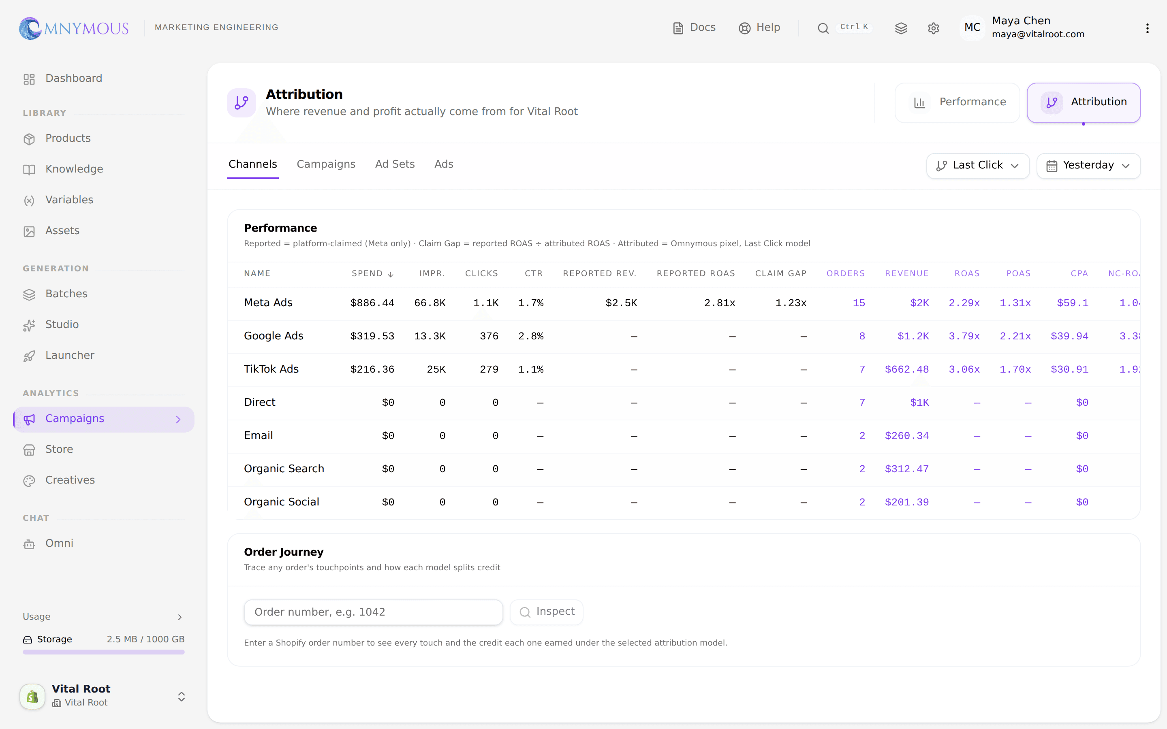Screen dimensions: 1167x729
Task: Click the Variables icon in sidebar
Action: pyautogui.click(x=30, y=200)
